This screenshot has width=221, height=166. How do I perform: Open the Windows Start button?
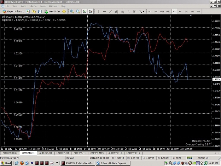point(6,163)
